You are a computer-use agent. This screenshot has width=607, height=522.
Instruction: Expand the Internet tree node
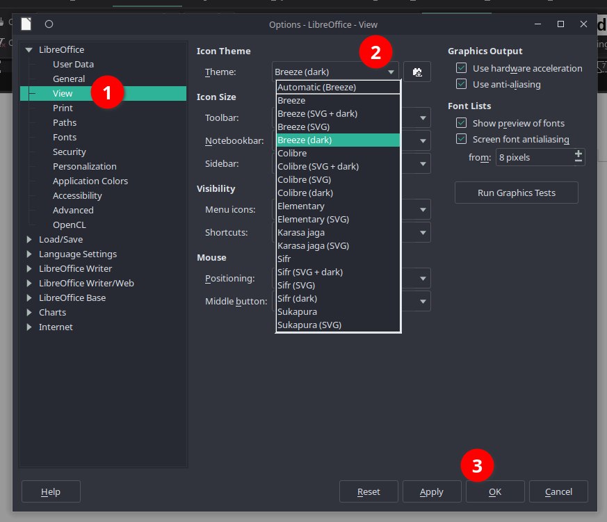tap(29, 327)
